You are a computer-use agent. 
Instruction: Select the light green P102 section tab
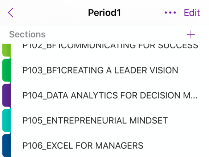pos(7,51)
